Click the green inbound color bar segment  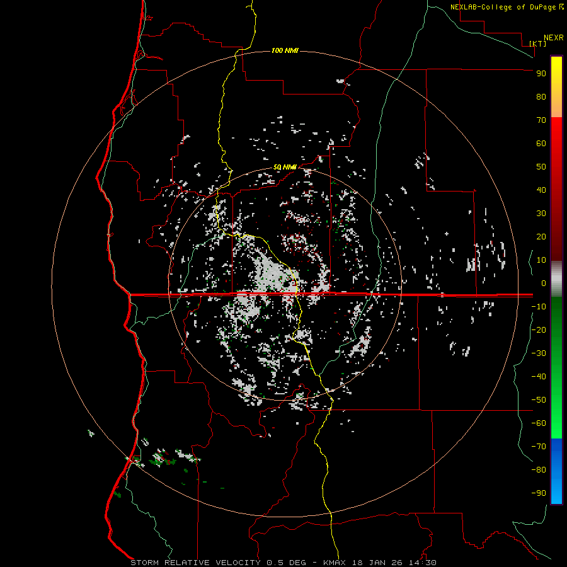[556, 367]
